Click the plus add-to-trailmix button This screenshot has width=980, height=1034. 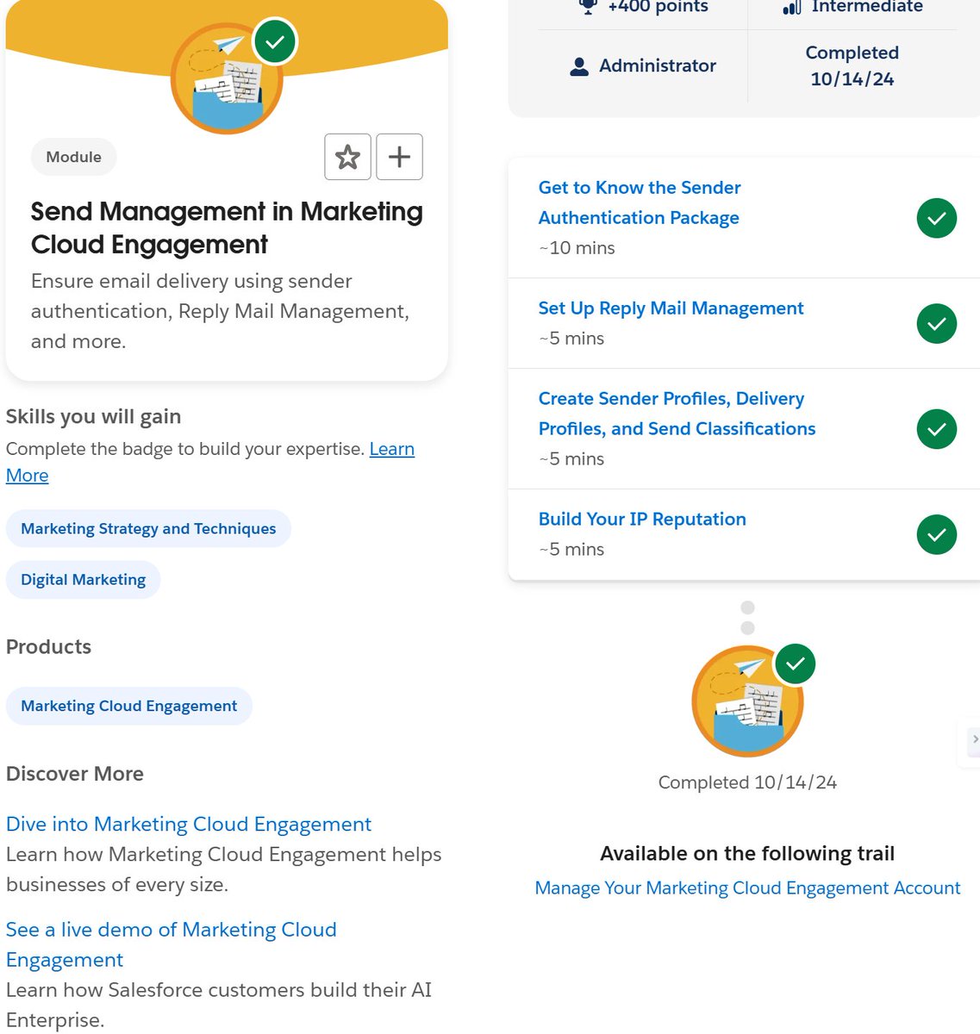[399, 157]
